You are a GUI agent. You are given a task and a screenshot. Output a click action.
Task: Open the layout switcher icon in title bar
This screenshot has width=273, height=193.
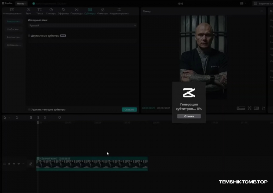pos(242,3)
